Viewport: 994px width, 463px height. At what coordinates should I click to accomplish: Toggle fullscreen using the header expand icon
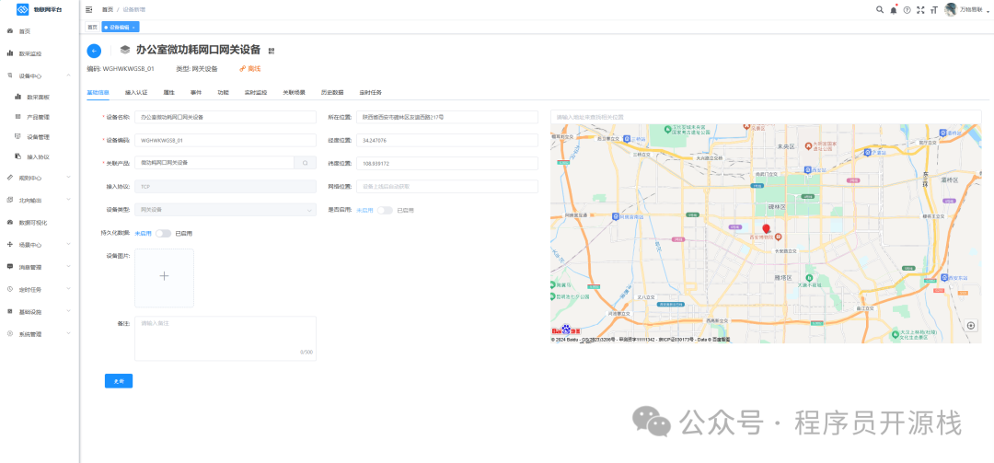click(921, 9)
